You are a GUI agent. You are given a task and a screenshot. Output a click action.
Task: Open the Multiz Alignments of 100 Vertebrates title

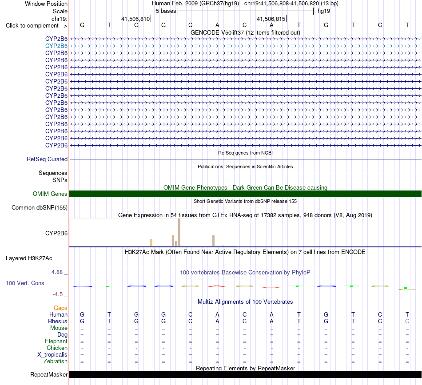[x=245, y=302]
